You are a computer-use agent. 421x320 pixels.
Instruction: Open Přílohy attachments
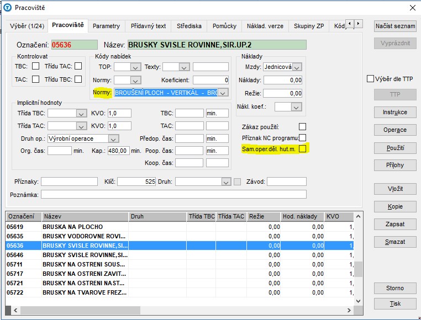pos(395,165)
